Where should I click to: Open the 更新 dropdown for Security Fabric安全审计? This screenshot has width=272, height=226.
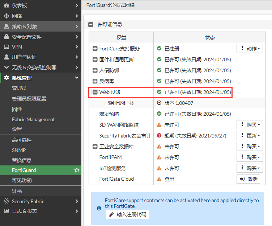(250, 136)
